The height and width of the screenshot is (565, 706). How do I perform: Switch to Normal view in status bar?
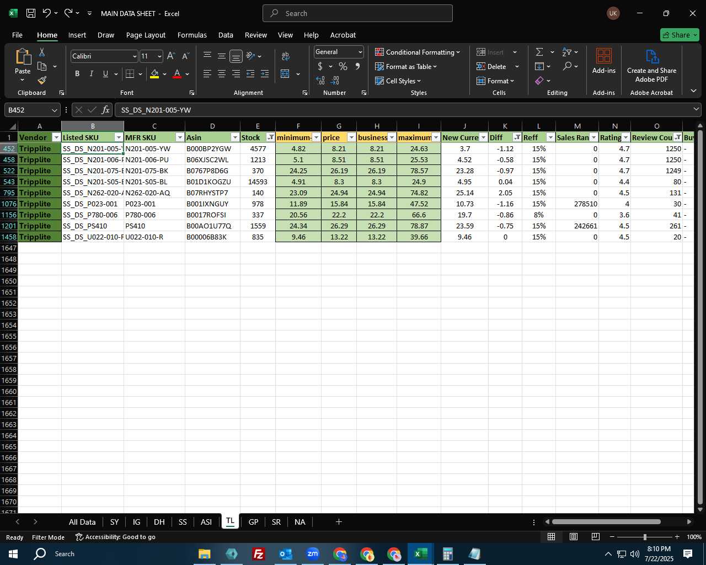point(551,537)
